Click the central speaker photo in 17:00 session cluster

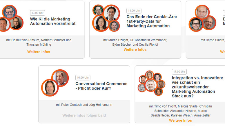tap(151, 85)
